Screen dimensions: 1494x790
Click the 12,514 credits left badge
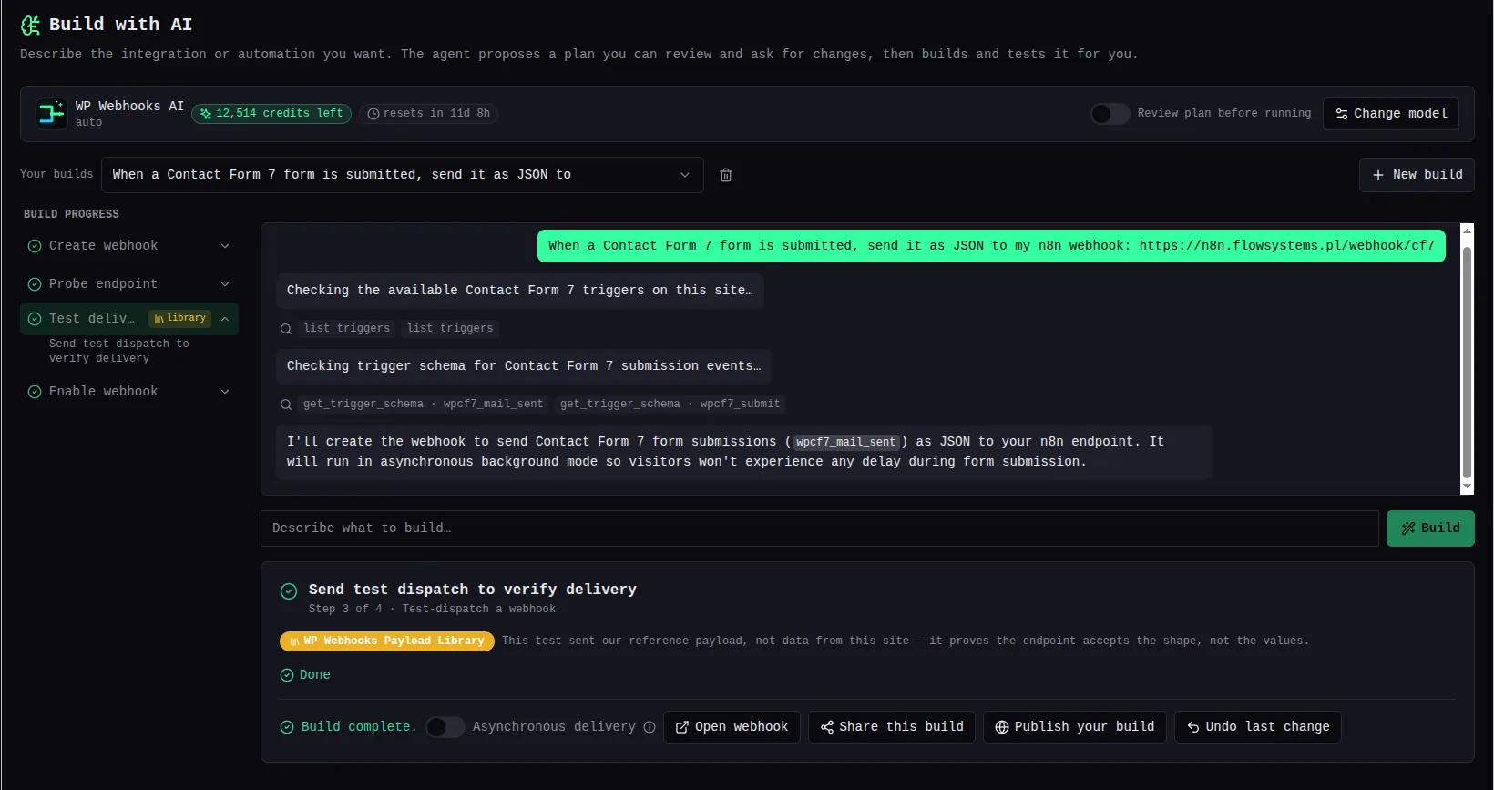click(x=271, y=114)
